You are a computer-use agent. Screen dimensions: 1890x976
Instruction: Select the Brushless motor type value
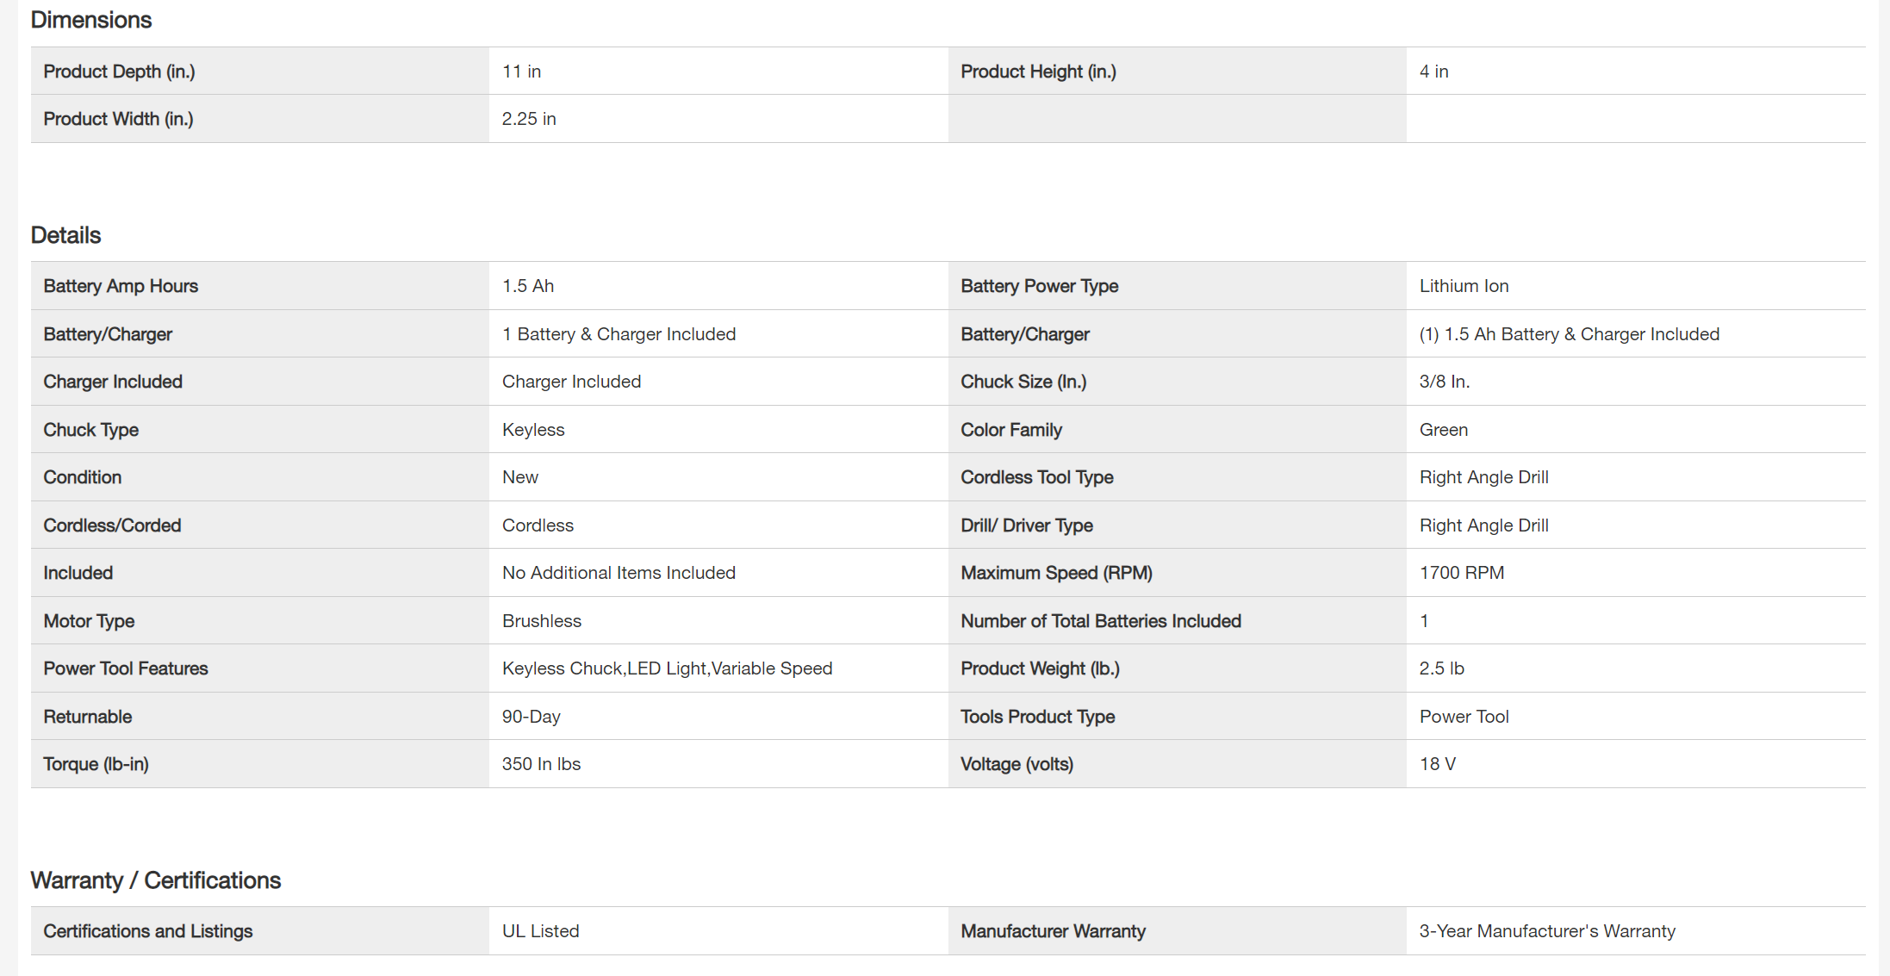coord(541,621)
